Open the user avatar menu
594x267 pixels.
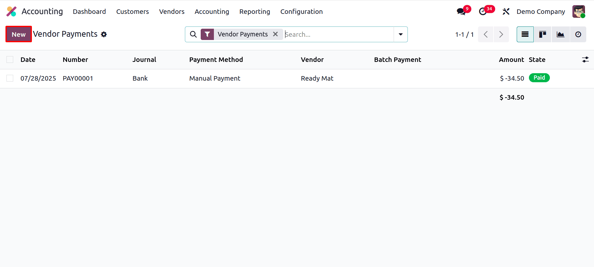[x=579, y=12]
